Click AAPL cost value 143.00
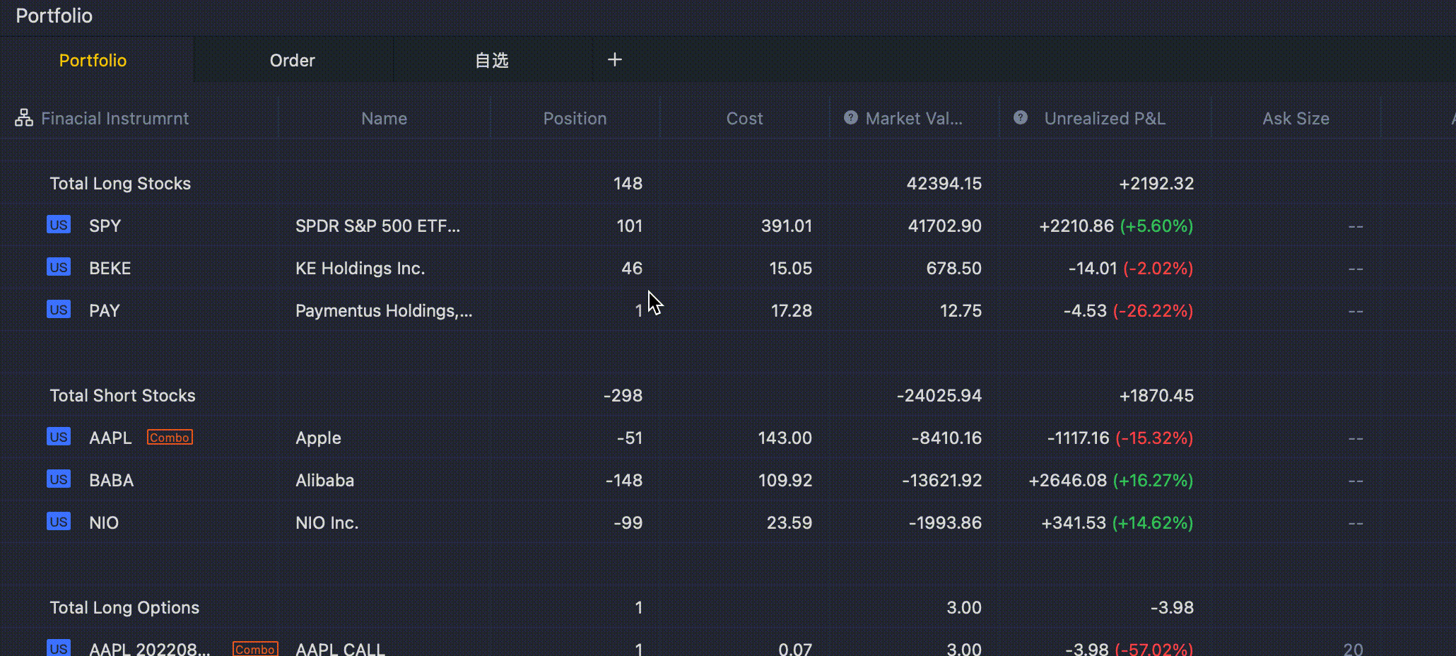Viewport: 1456px width, 656px height. (785, 438)
